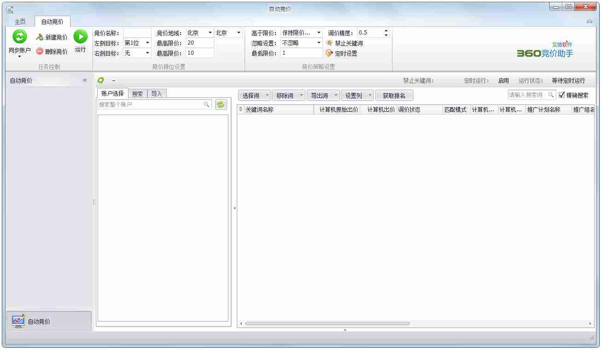This screenshot has width=602, height=350.
Task: Click the sort handle before 关键词名称
Action: [x=240, y=109]
